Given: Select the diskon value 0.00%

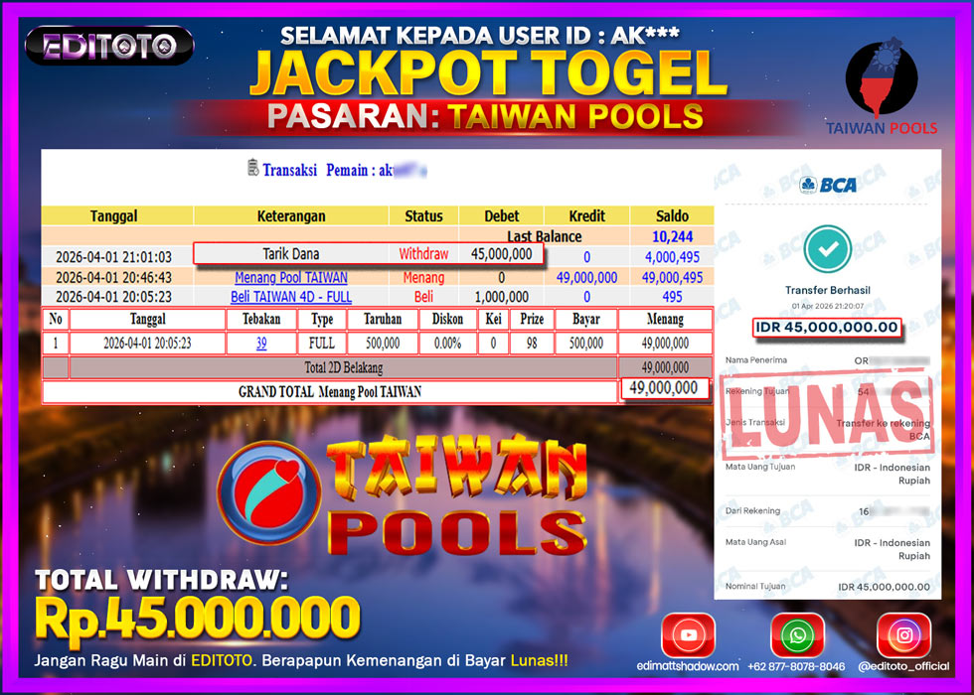Looking at the screenshot, I should point(448,344).
